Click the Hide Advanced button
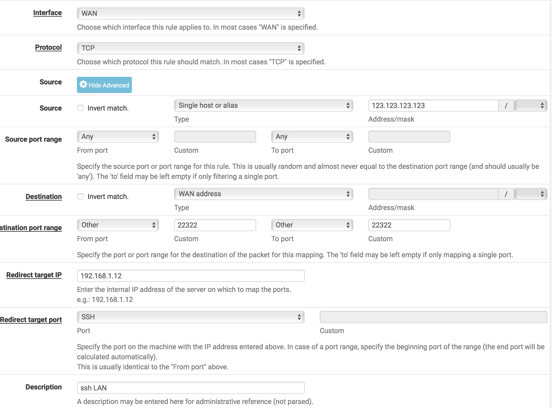Screen dimensions: 552x408 point(104,85)
